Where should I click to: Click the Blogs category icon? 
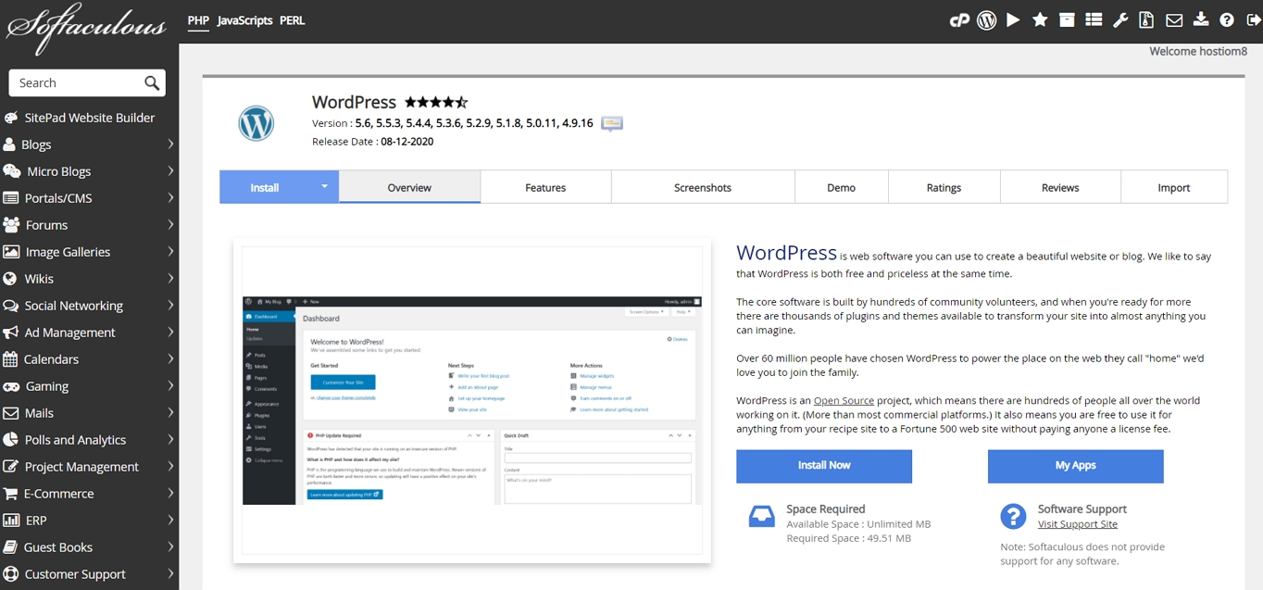coord(9,144)
